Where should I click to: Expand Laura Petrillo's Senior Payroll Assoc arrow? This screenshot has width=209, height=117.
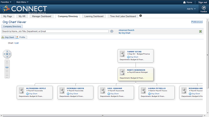pyautogui.click(x=149, y=91)
